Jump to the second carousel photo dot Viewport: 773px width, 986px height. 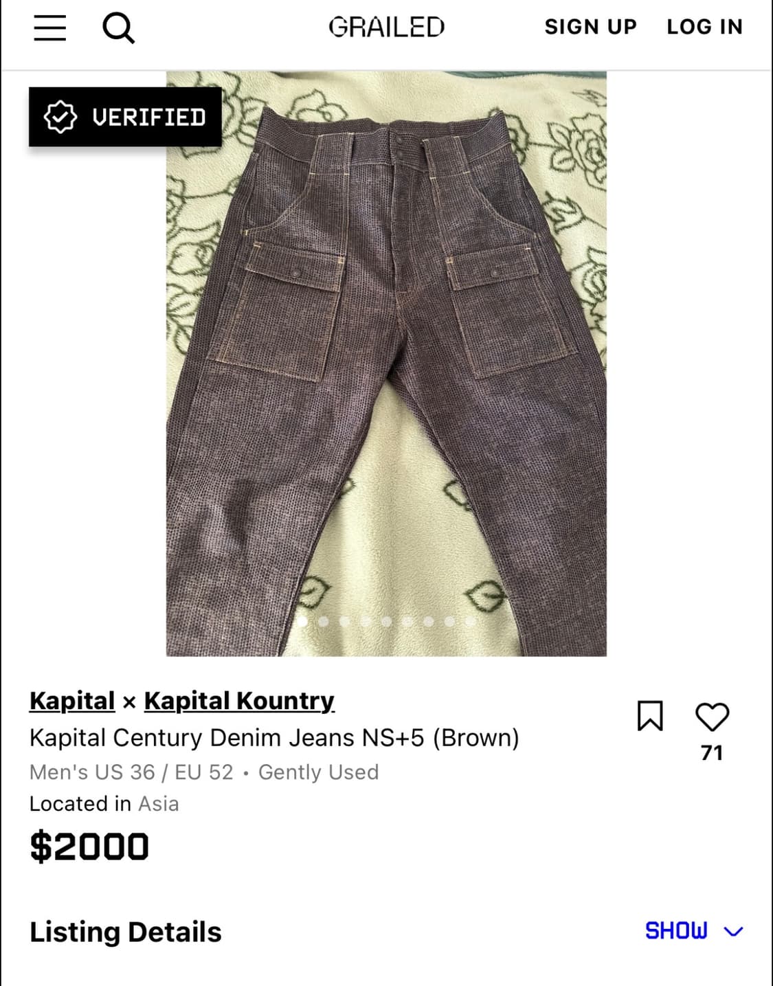(324, 621)
